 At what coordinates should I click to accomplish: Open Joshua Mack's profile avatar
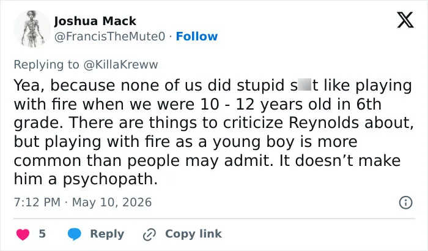click(32, 29)
